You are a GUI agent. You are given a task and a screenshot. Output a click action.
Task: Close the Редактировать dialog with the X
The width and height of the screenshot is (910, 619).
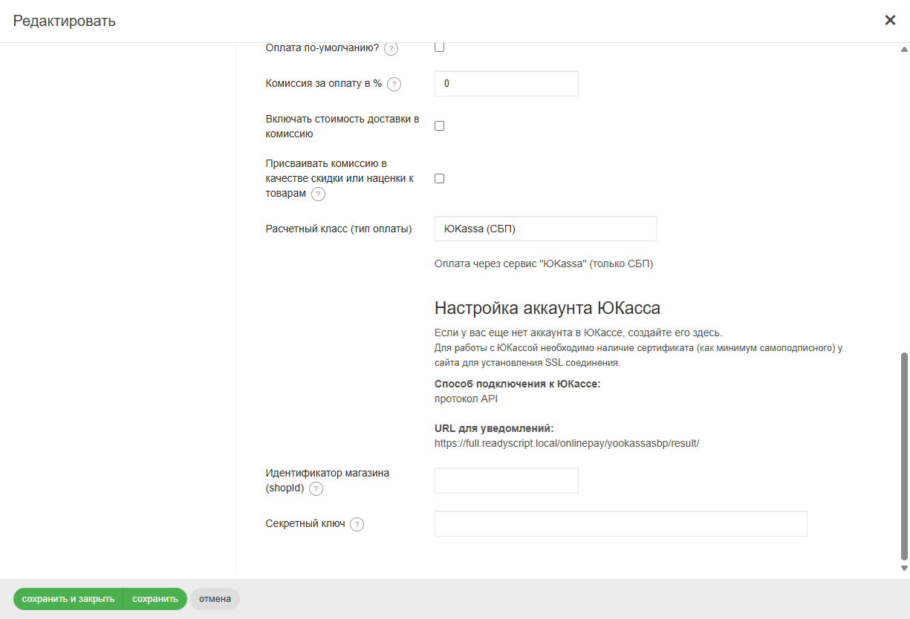[890, 20]
